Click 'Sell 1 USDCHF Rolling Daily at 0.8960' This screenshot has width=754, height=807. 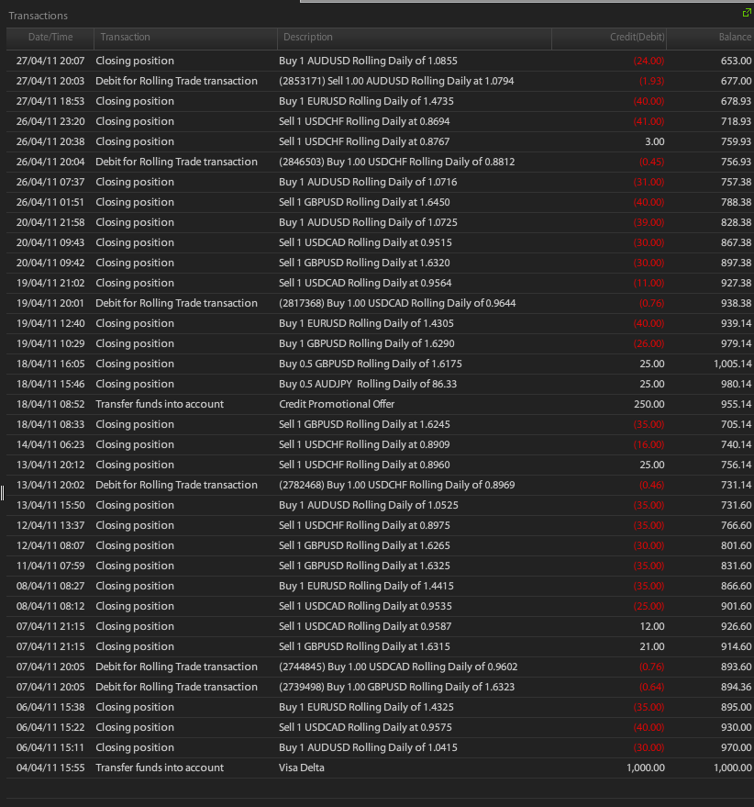point(364,465)
